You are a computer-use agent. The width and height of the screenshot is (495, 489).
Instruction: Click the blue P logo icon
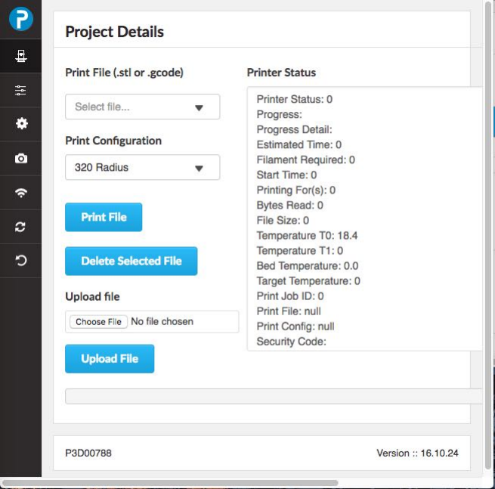21,18
